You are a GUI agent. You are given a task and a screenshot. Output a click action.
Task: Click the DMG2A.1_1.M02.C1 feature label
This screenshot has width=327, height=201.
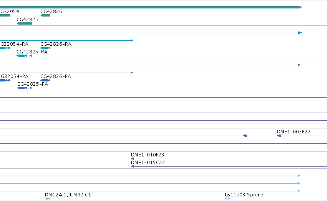pyautogui.click(x=68, y=195)
